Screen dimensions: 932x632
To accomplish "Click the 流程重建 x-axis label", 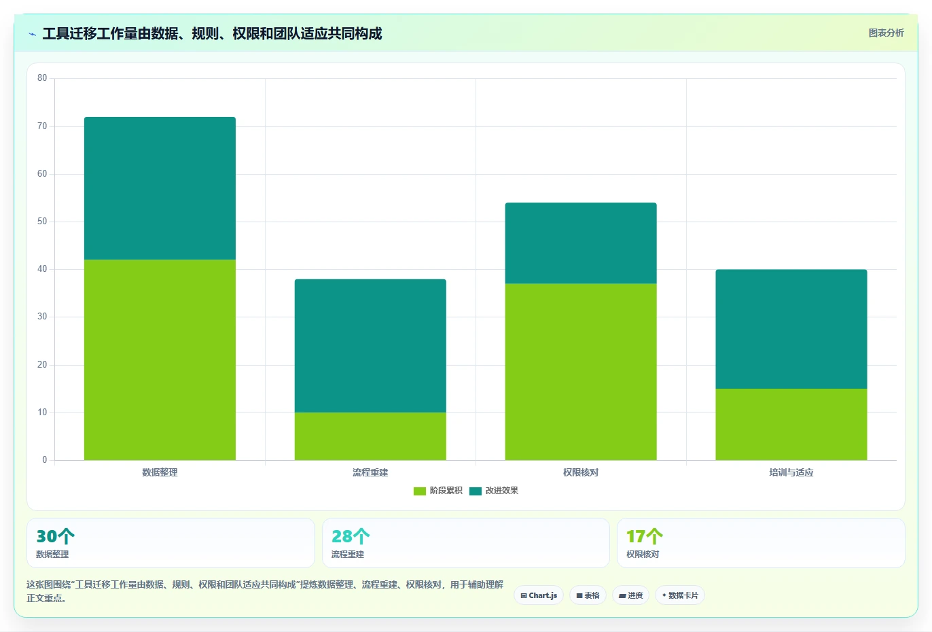I will click(370, 472).
